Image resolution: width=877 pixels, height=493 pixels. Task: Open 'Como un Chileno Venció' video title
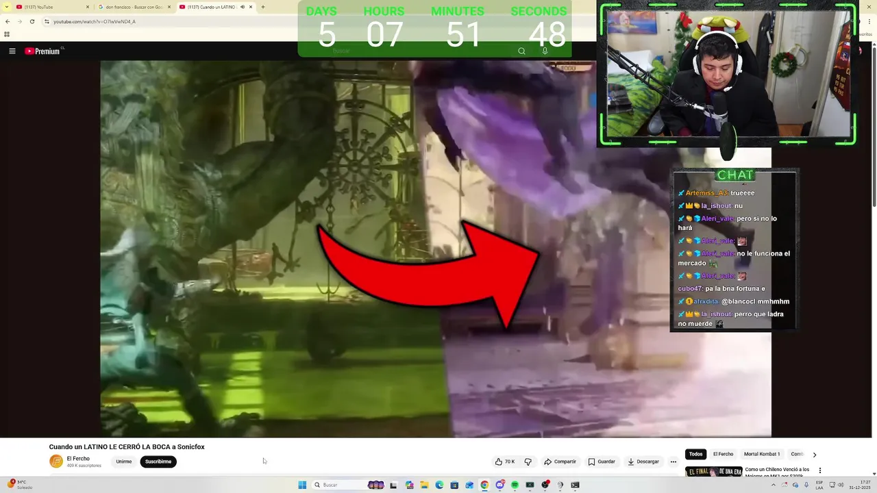pyautogui.click(x=777, y=472)
